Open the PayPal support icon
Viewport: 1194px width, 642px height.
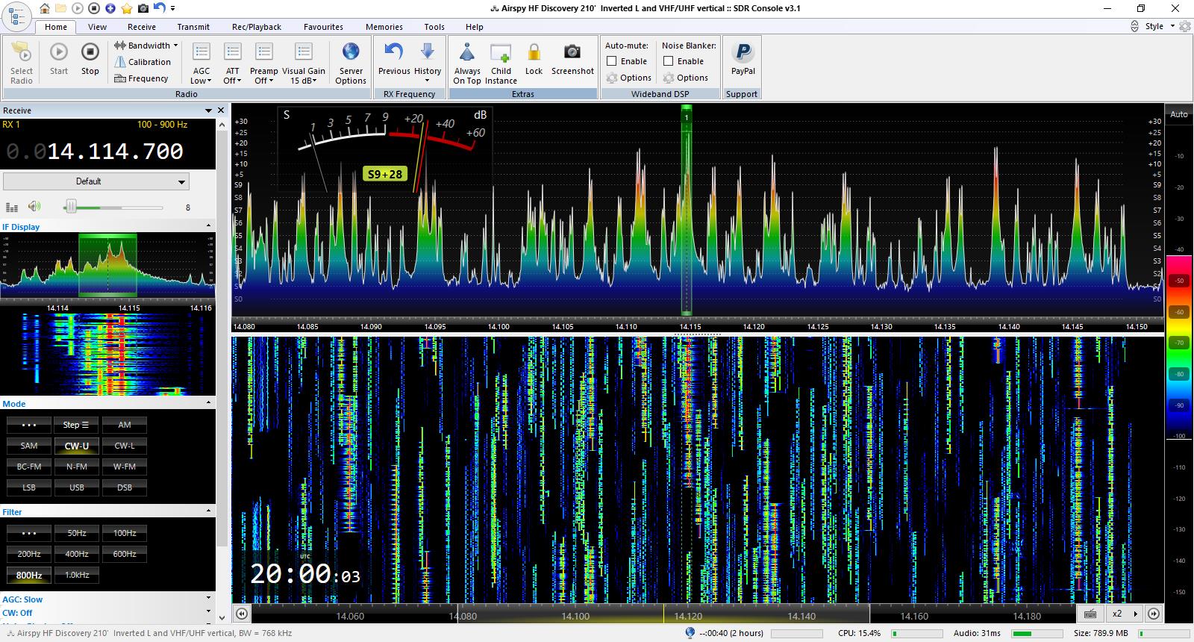[x=743, y=52]
